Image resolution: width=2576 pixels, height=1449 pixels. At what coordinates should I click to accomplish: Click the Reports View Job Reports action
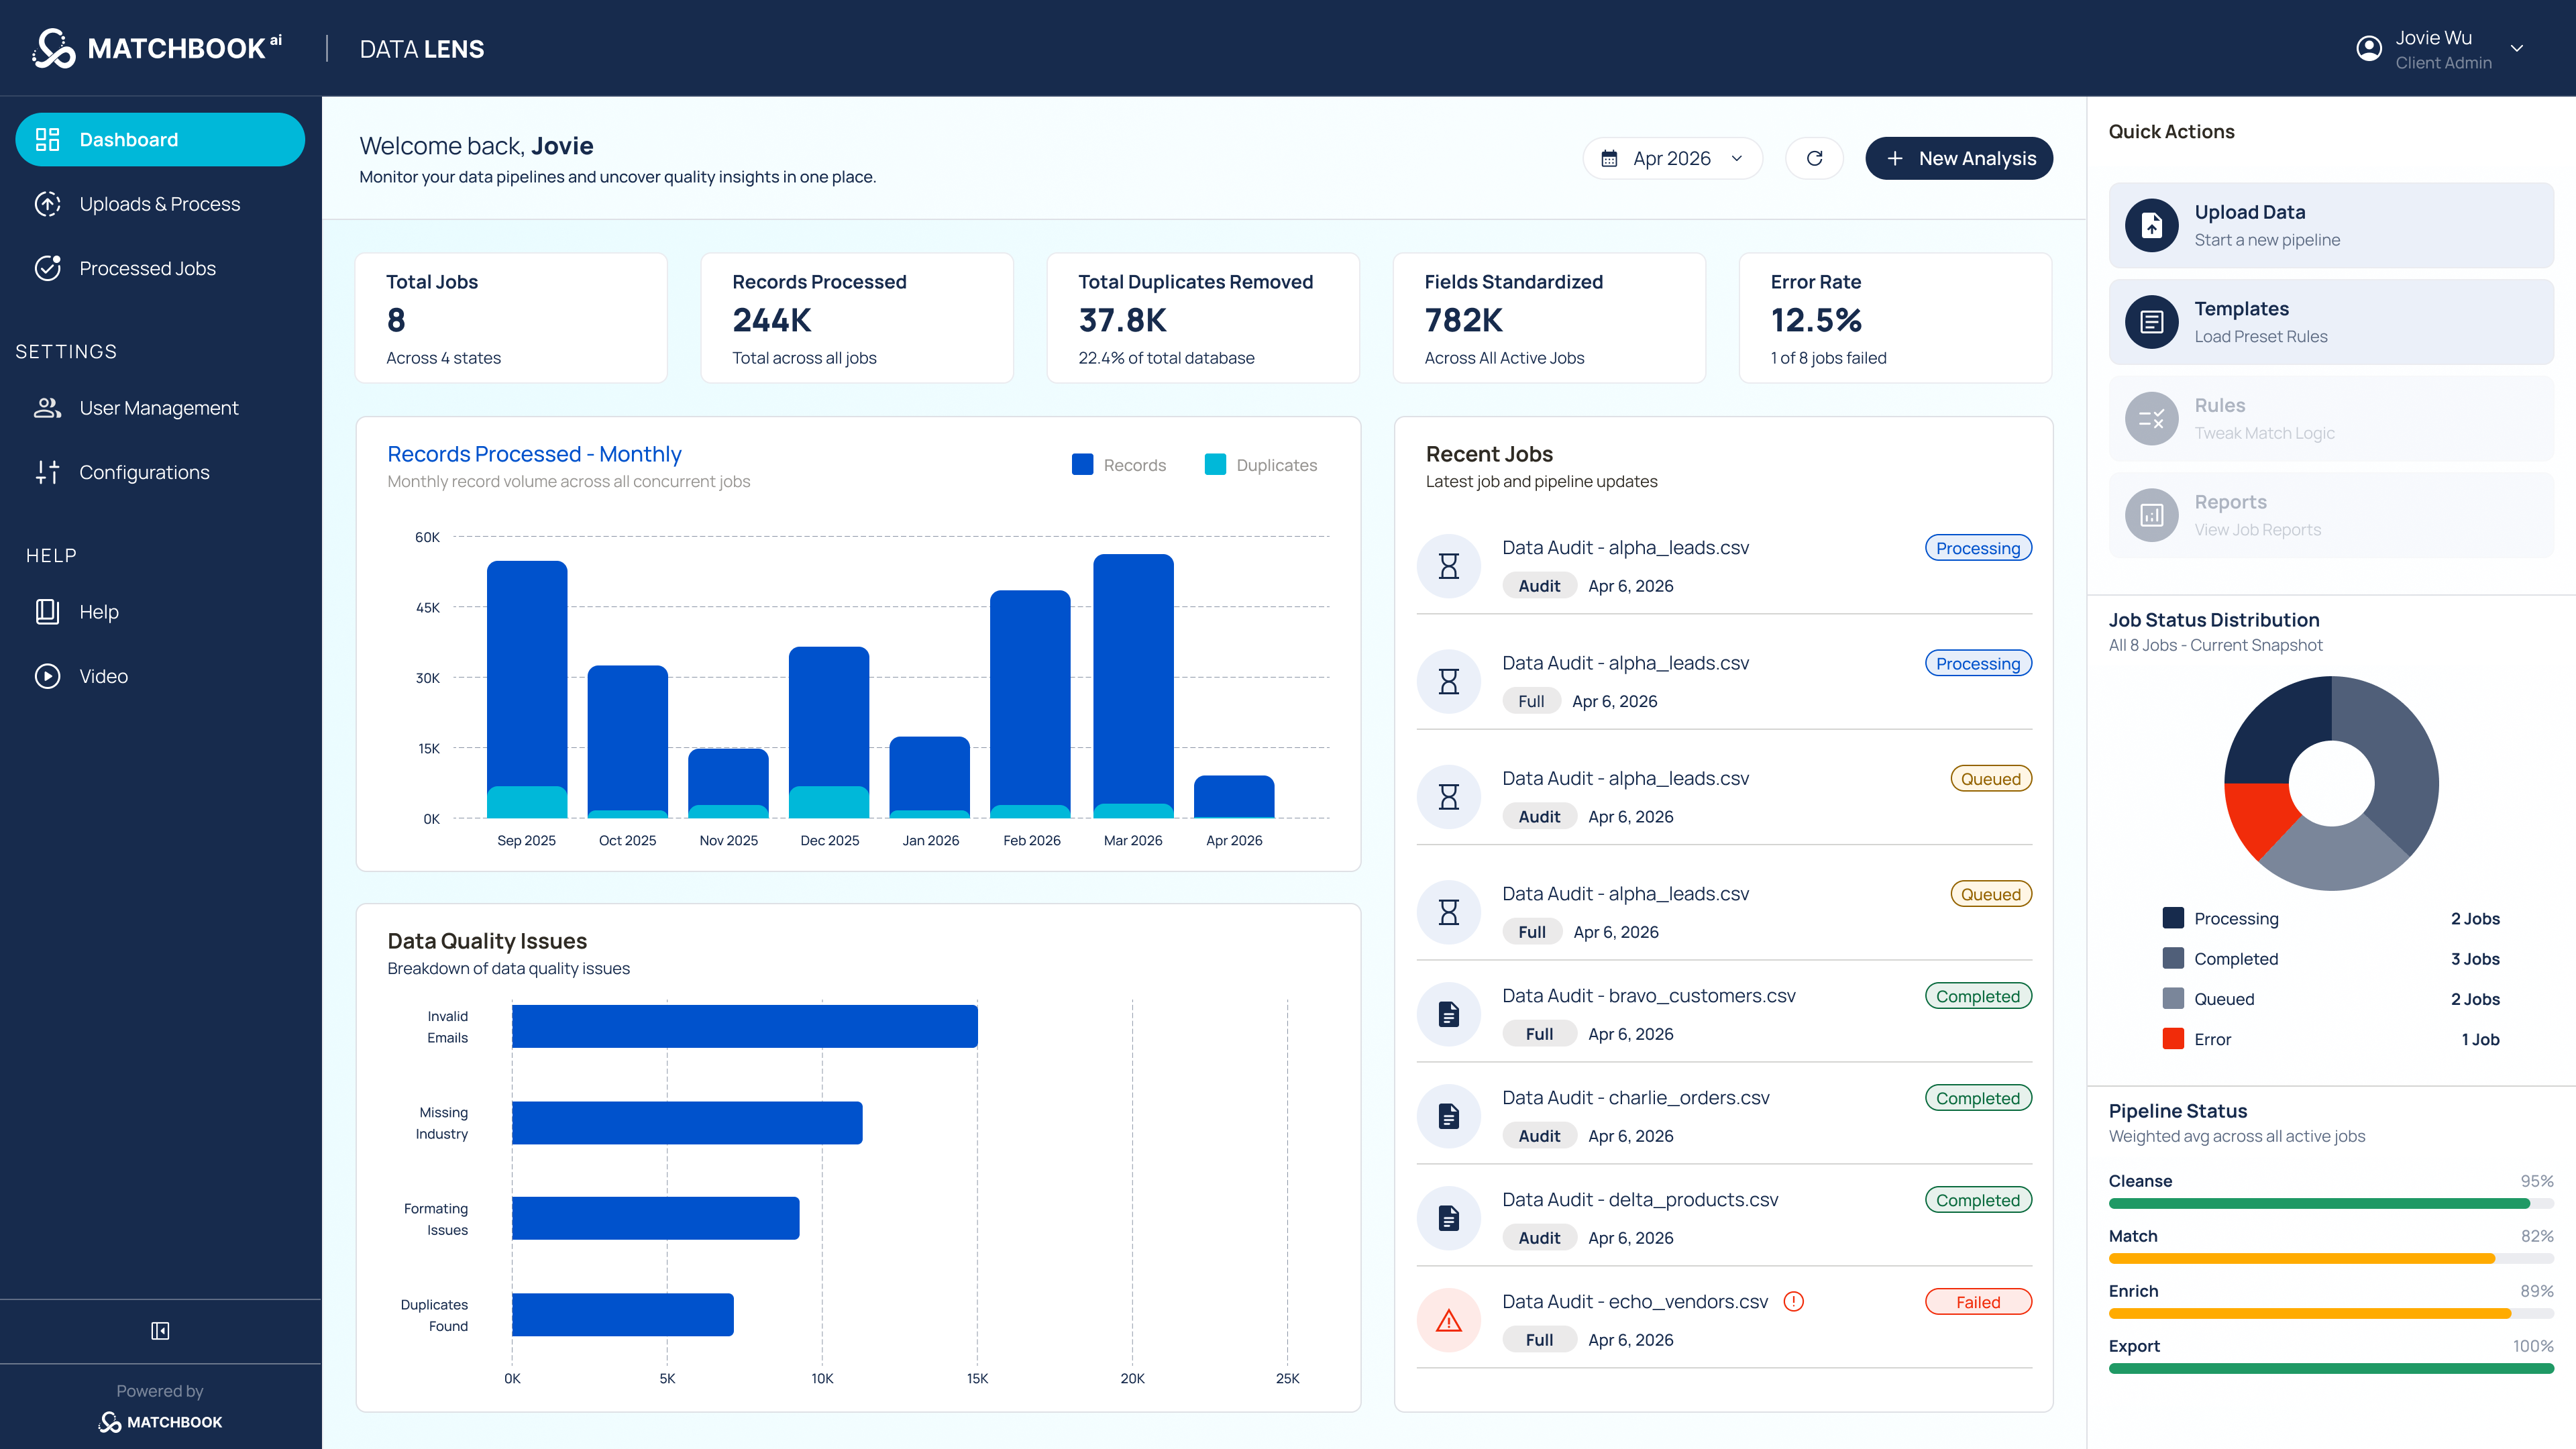(2331, 515)
